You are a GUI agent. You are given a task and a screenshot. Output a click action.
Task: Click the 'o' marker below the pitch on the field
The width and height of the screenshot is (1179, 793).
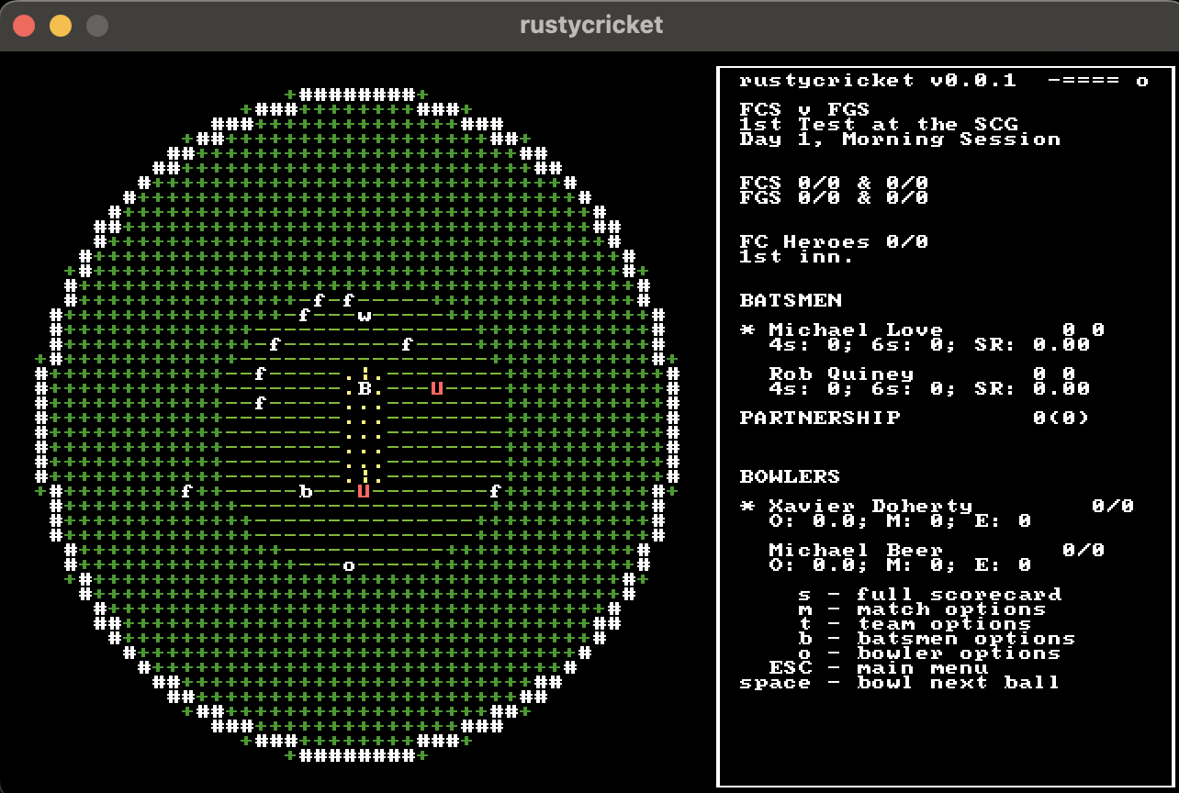pos(349,565)
